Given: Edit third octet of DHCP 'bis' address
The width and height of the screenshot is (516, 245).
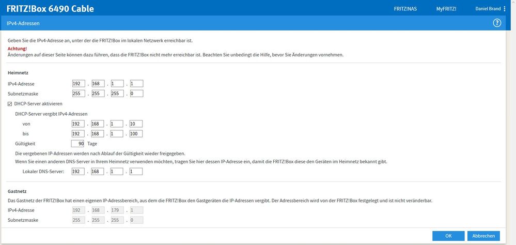Looking at the screenshot, I should point(117,134).
